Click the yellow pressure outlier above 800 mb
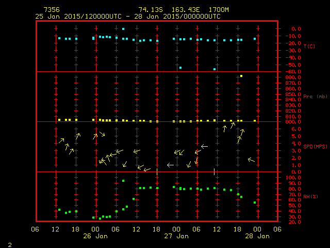Image resolution: width=330 pixels, height=248 pixels. [x=241, y=76]
